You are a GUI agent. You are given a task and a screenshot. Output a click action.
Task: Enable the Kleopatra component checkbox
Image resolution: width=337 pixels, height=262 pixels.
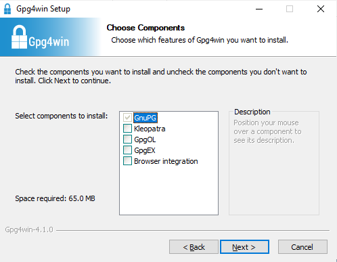click(127, 129)
